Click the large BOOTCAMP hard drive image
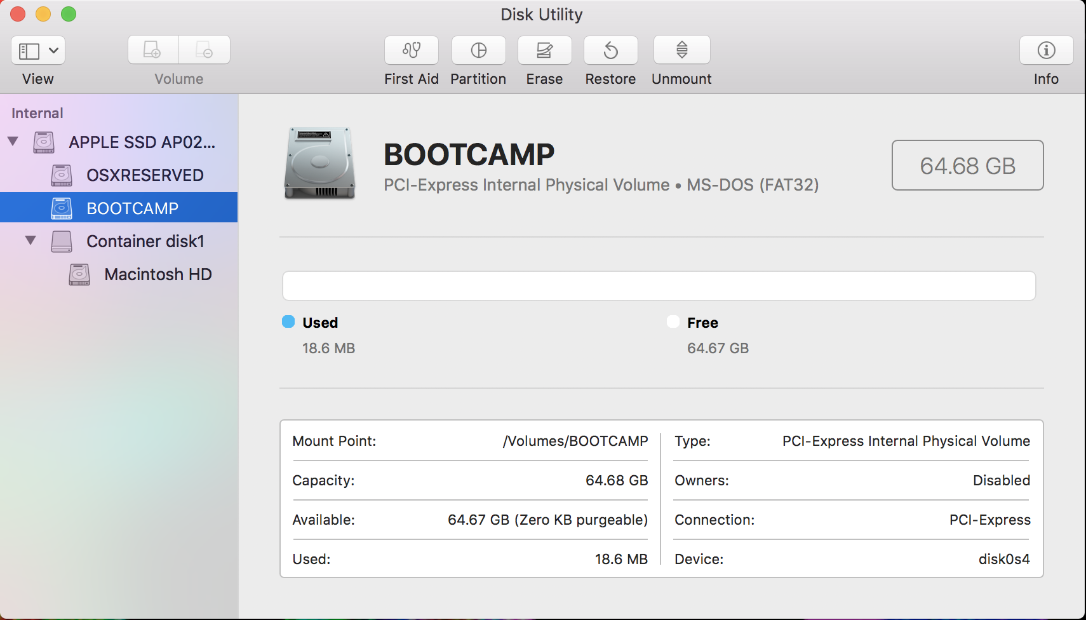This screenshot has width=1086, height=620. [x=319, y=163]
